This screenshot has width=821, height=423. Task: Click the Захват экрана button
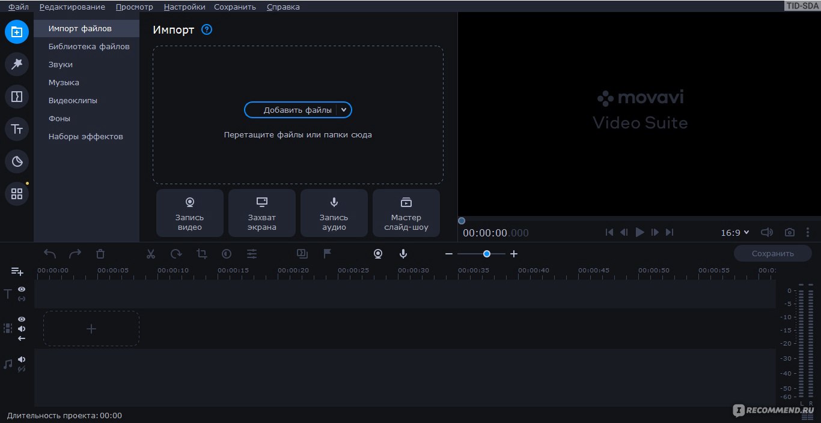tap(262, 213)
